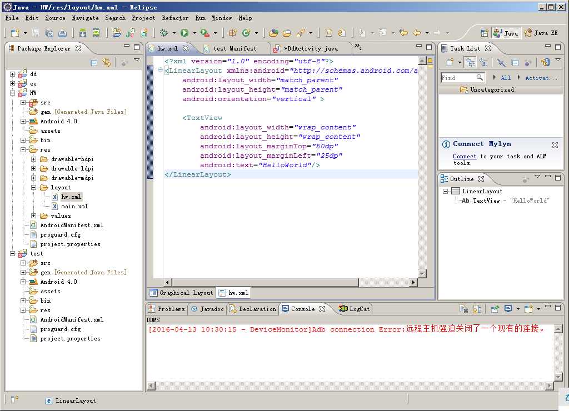
Task: Collapse all in Package Explorer toolbar
Action: coord(94,63)
